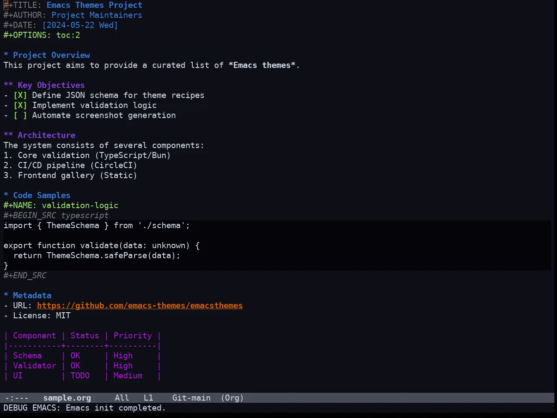Toggle checkbox for Define JSON schema item

pyautogui.click(x=20, y=95)
